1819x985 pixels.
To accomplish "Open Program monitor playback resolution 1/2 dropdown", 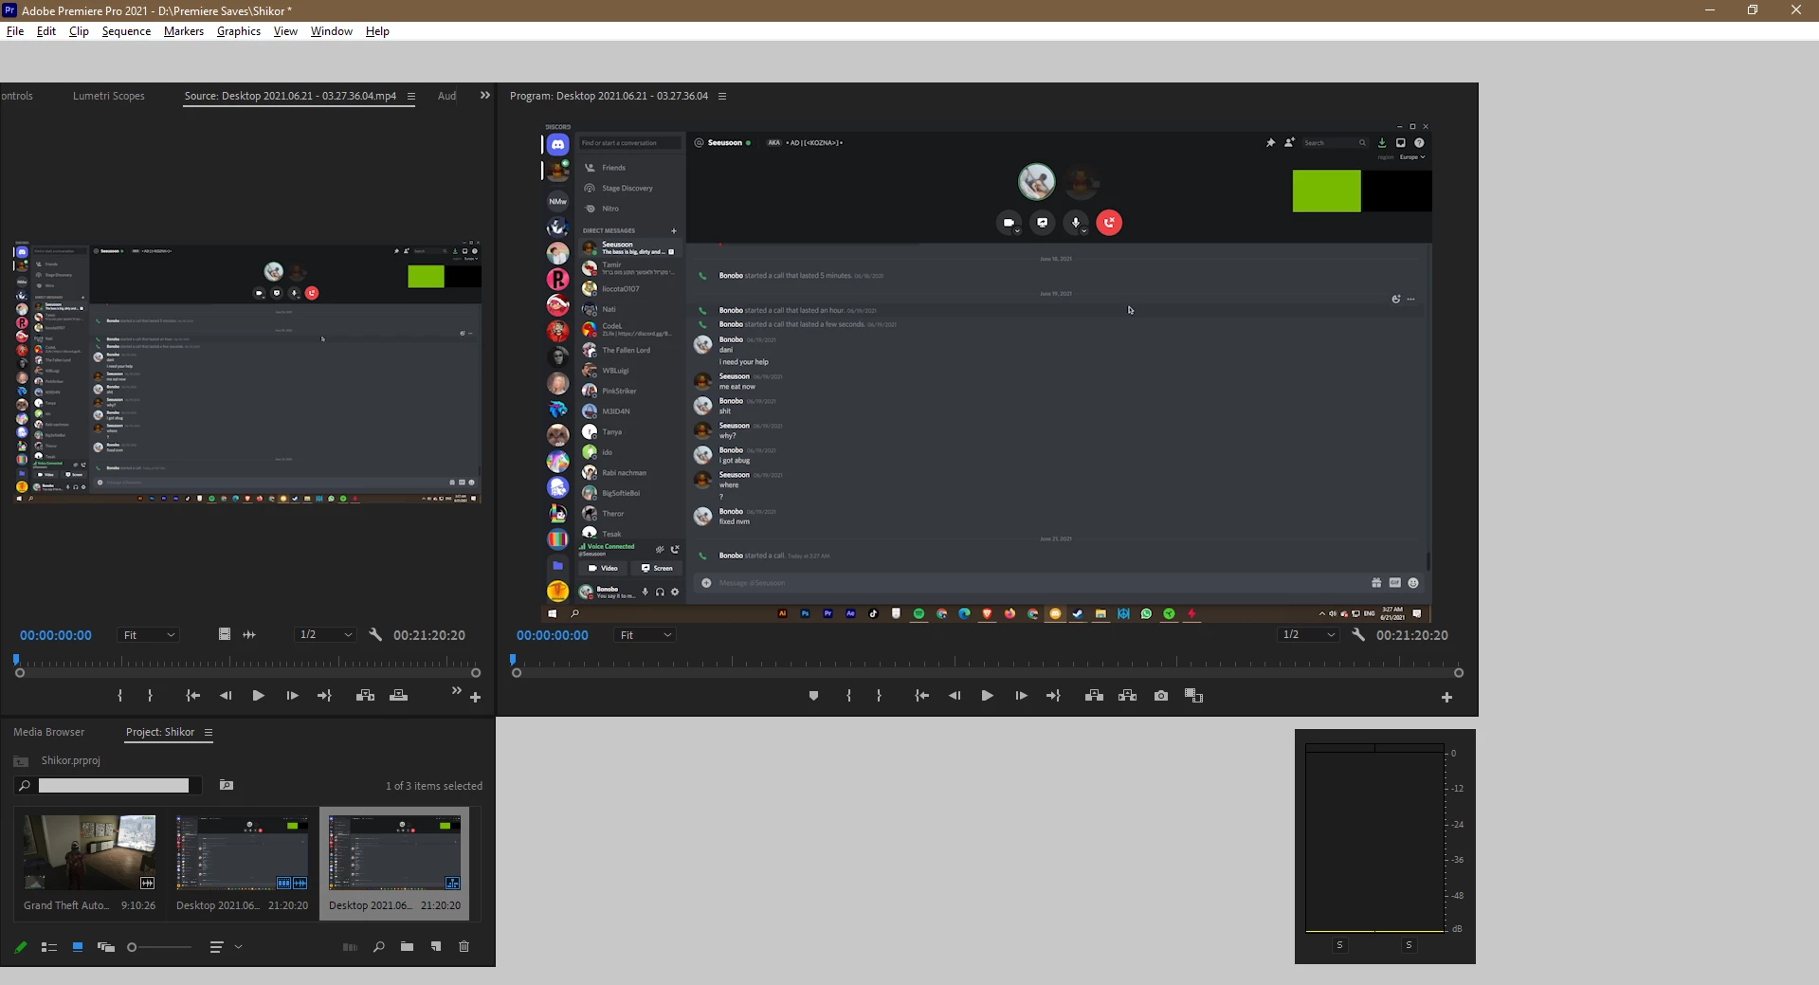I will pyautogui.click(x=1308, y=635).
